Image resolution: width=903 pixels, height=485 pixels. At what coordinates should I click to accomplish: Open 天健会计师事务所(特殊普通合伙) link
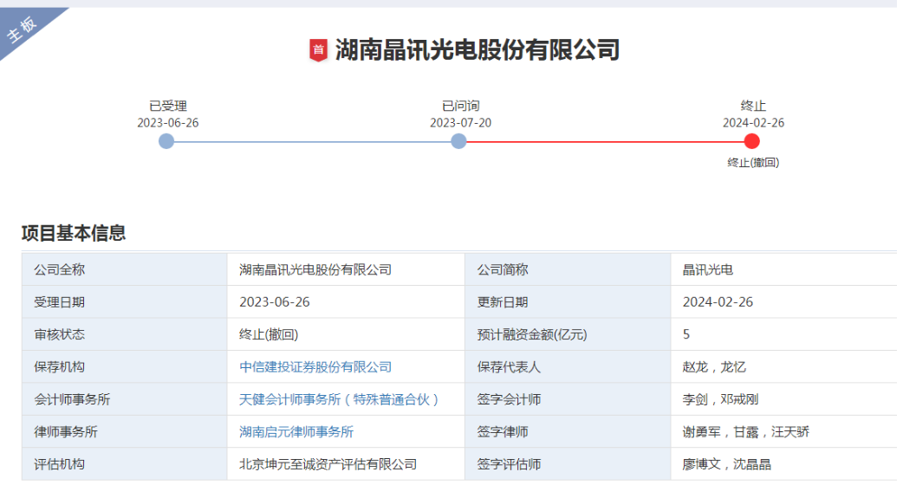coord(339,399)
